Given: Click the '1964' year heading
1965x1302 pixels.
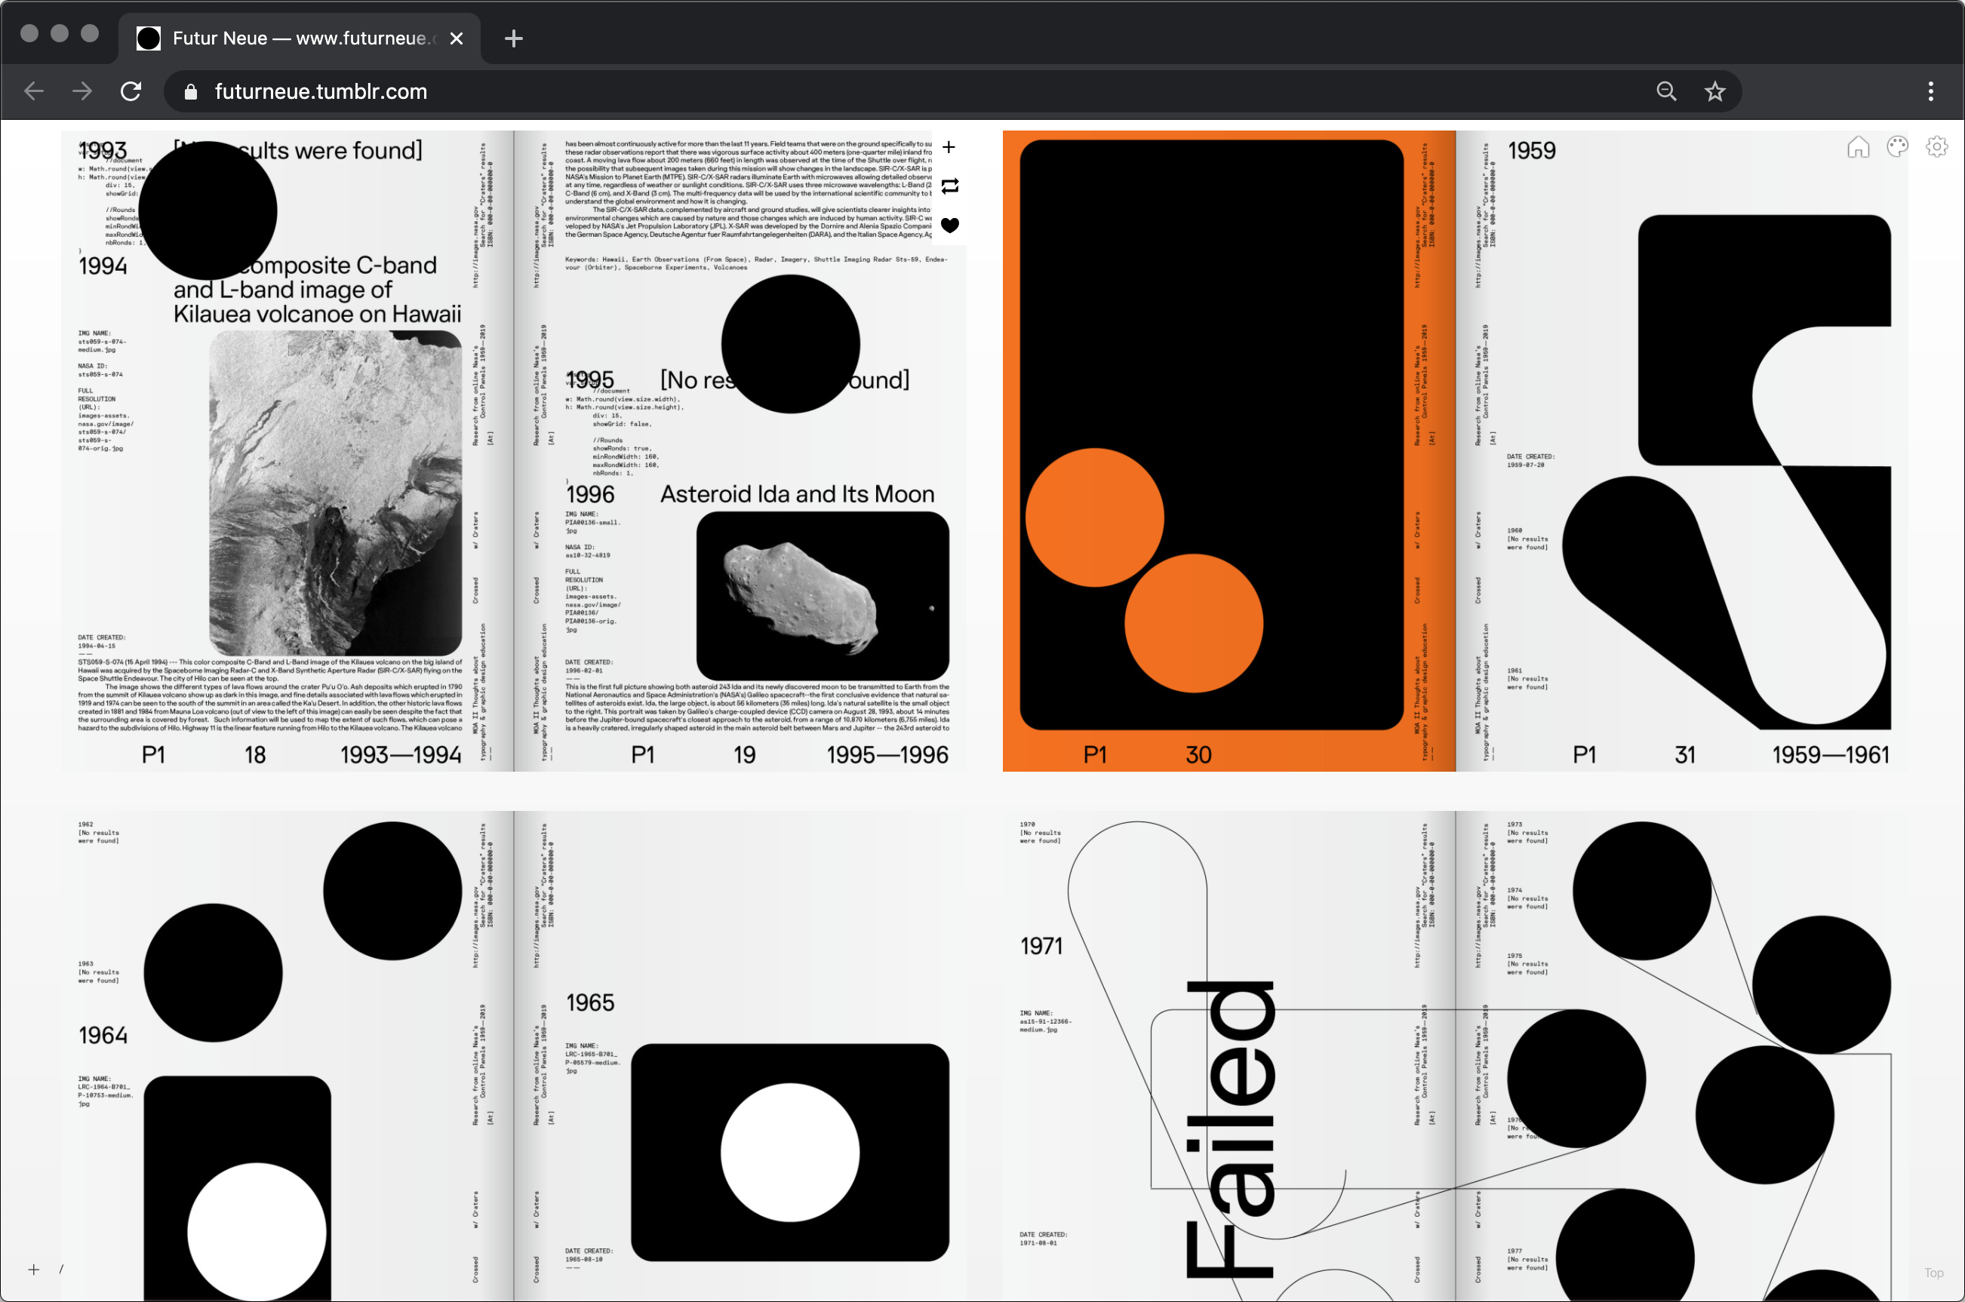Looking at the screenshot, I should point(103,1036).
